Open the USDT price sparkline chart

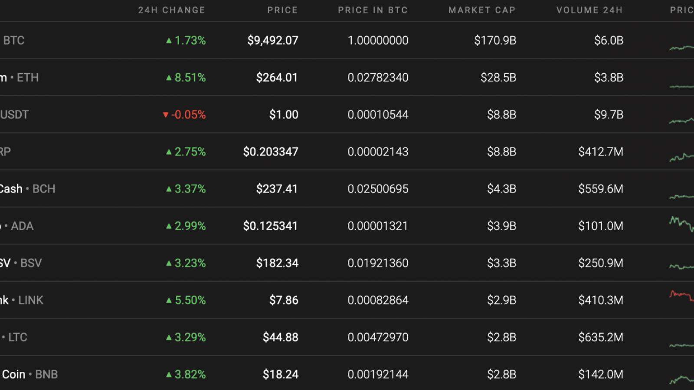(x=681, y=120)
